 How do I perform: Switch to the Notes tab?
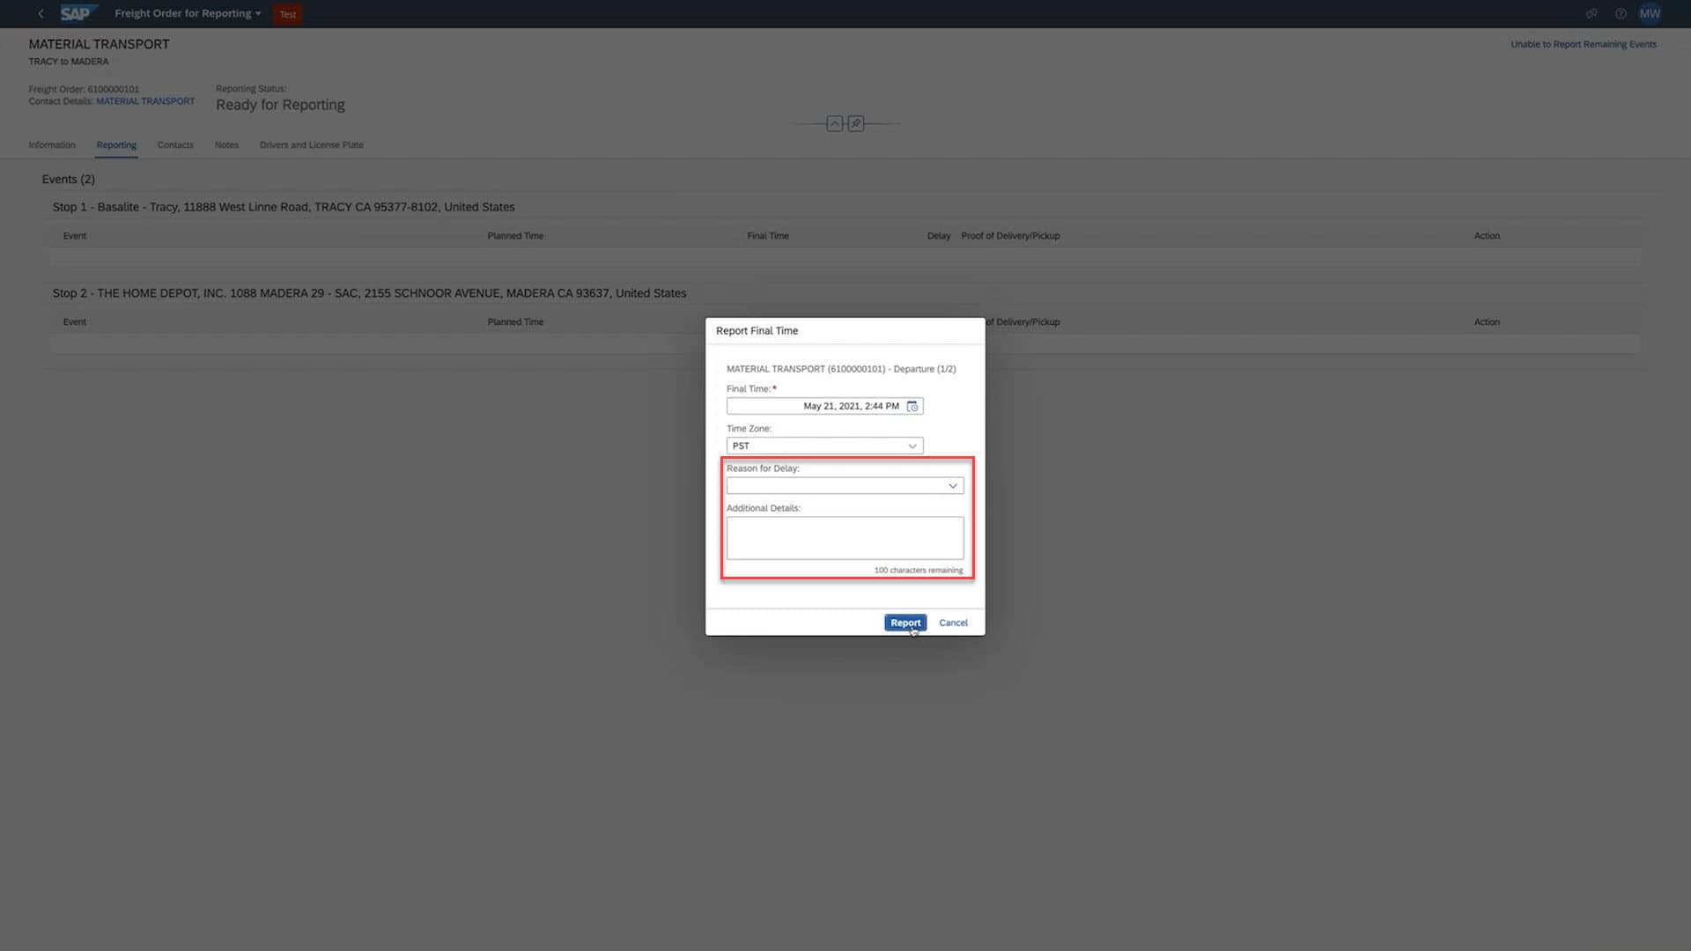click(x=226, y=144)
